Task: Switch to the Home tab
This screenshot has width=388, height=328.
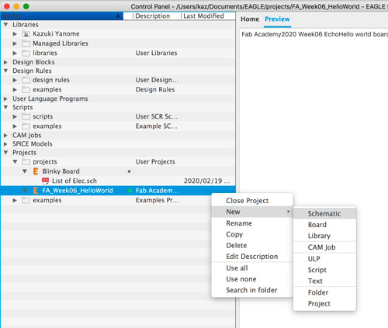Action: click(x=250, y=19)
